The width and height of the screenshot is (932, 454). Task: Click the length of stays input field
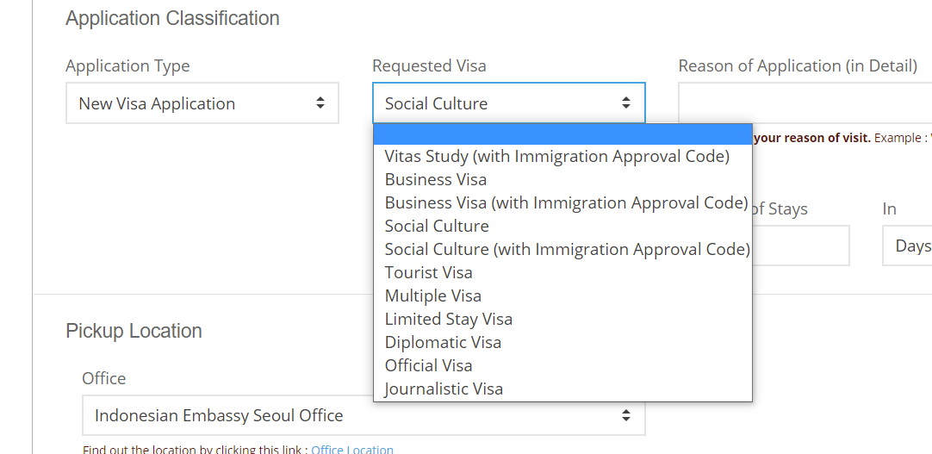801,246
